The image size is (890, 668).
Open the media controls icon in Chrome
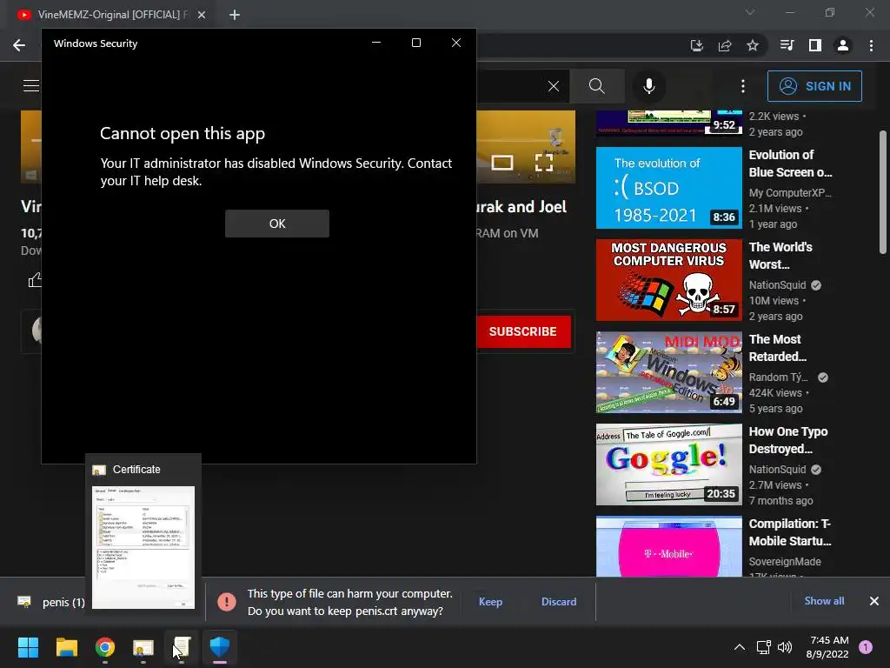click(787, 45)
